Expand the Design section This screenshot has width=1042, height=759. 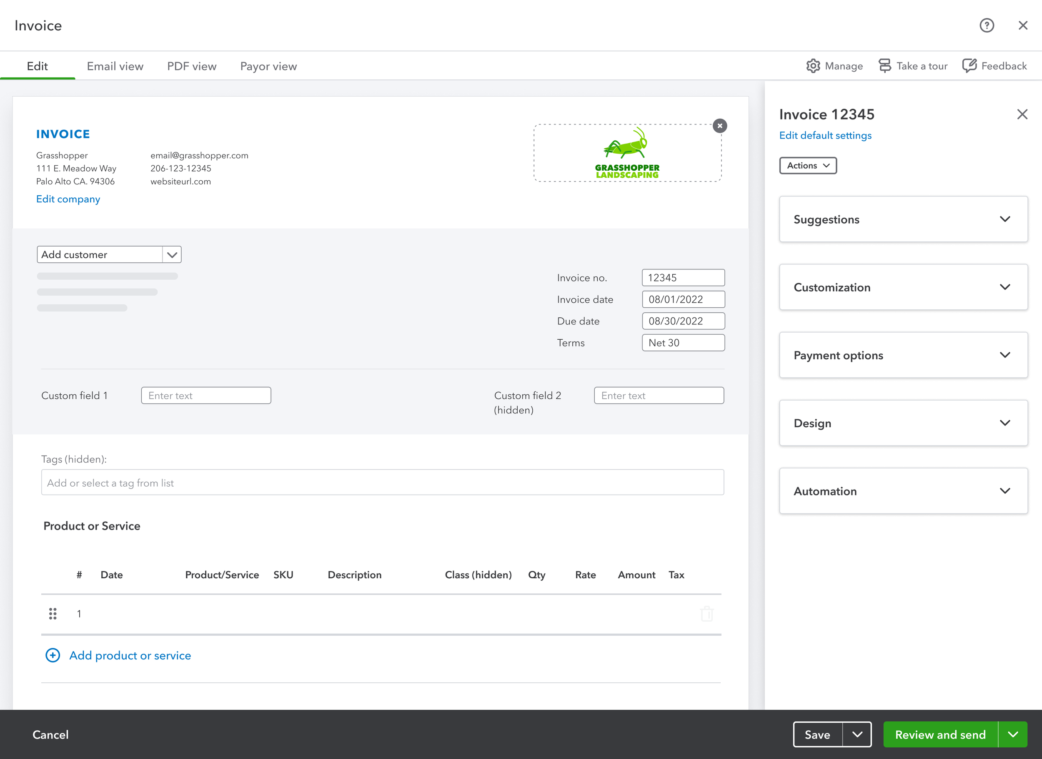click(x=1005, y=423)
